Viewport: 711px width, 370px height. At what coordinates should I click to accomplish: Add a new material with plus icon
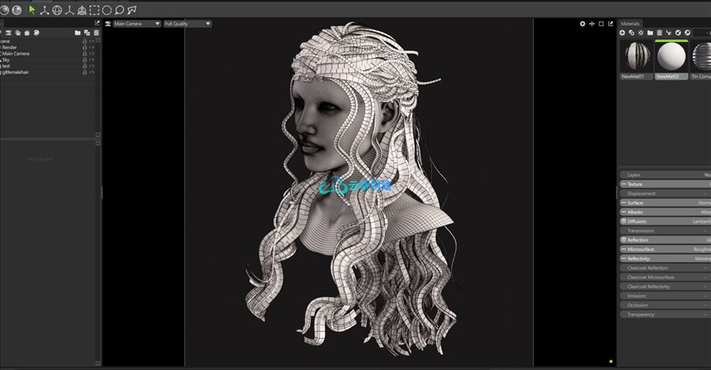pos(623,32)
